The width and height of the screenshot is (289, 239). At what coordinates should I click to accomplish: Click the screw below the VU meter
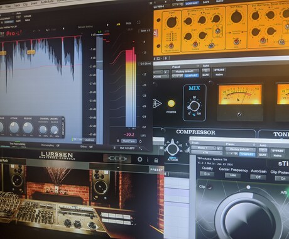click(239, 114)
